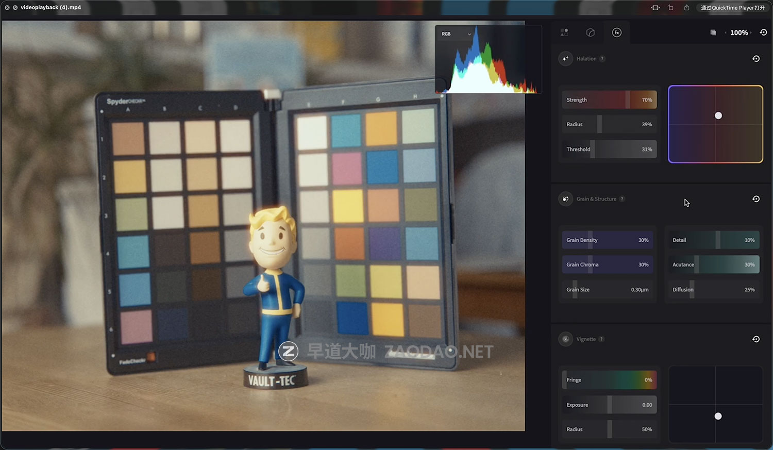
Task: Adjust the Halation Radius slider
Action: [x=609, y=124]
